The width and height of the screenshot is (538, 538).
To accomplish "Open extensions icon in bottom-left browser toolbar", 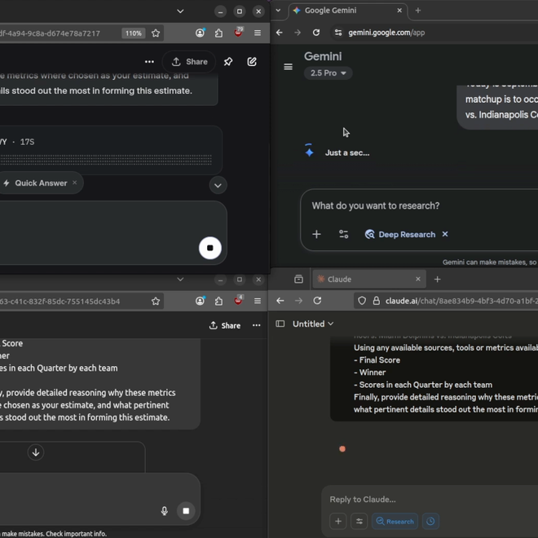I will (219, 301).
